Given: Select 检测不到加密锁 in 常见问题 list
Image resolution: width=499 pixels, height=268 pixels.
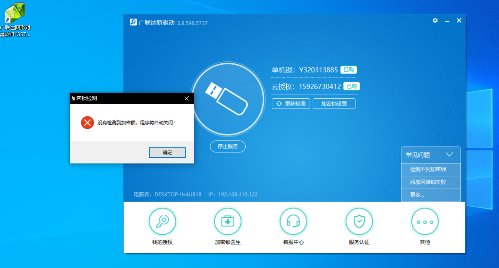Looking at the screenshot, I should coord(431,170).
